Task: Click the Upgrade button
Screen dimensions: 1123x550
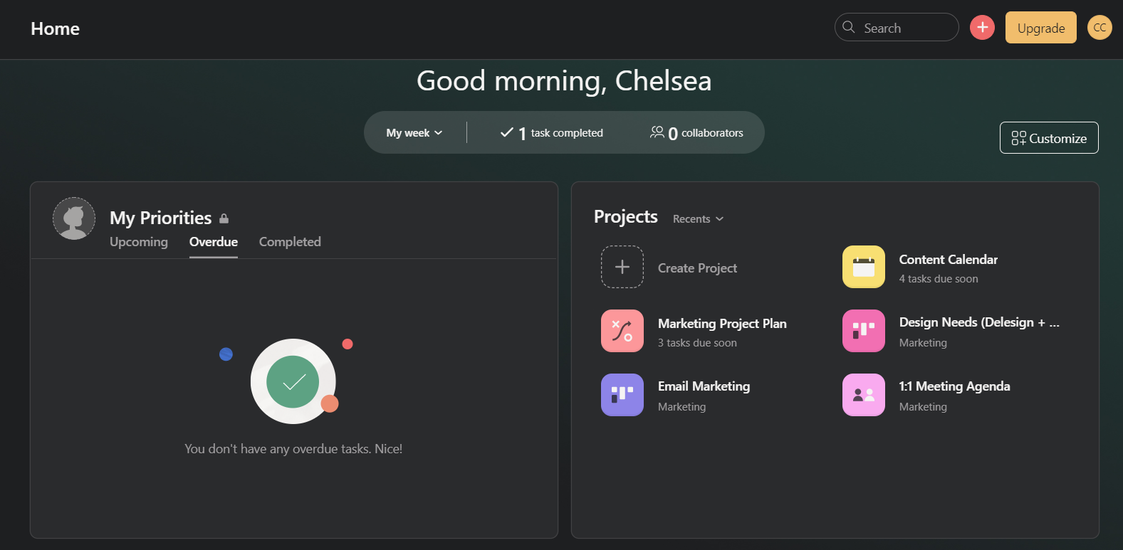Action: pyautogui.click(x=1040, y=28)
